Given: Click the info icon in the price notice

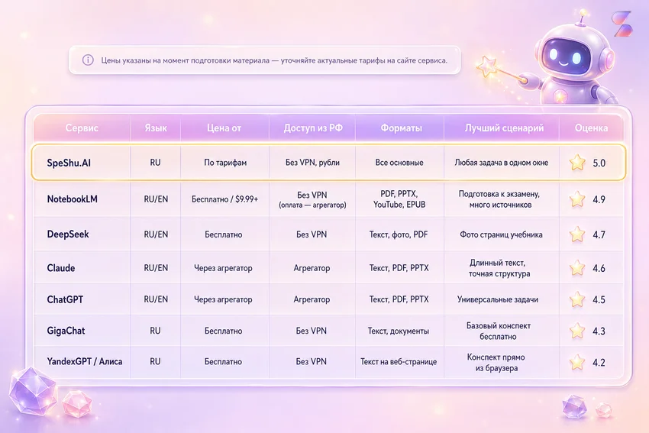Looking at the screenshot, I should coord(88,60).
